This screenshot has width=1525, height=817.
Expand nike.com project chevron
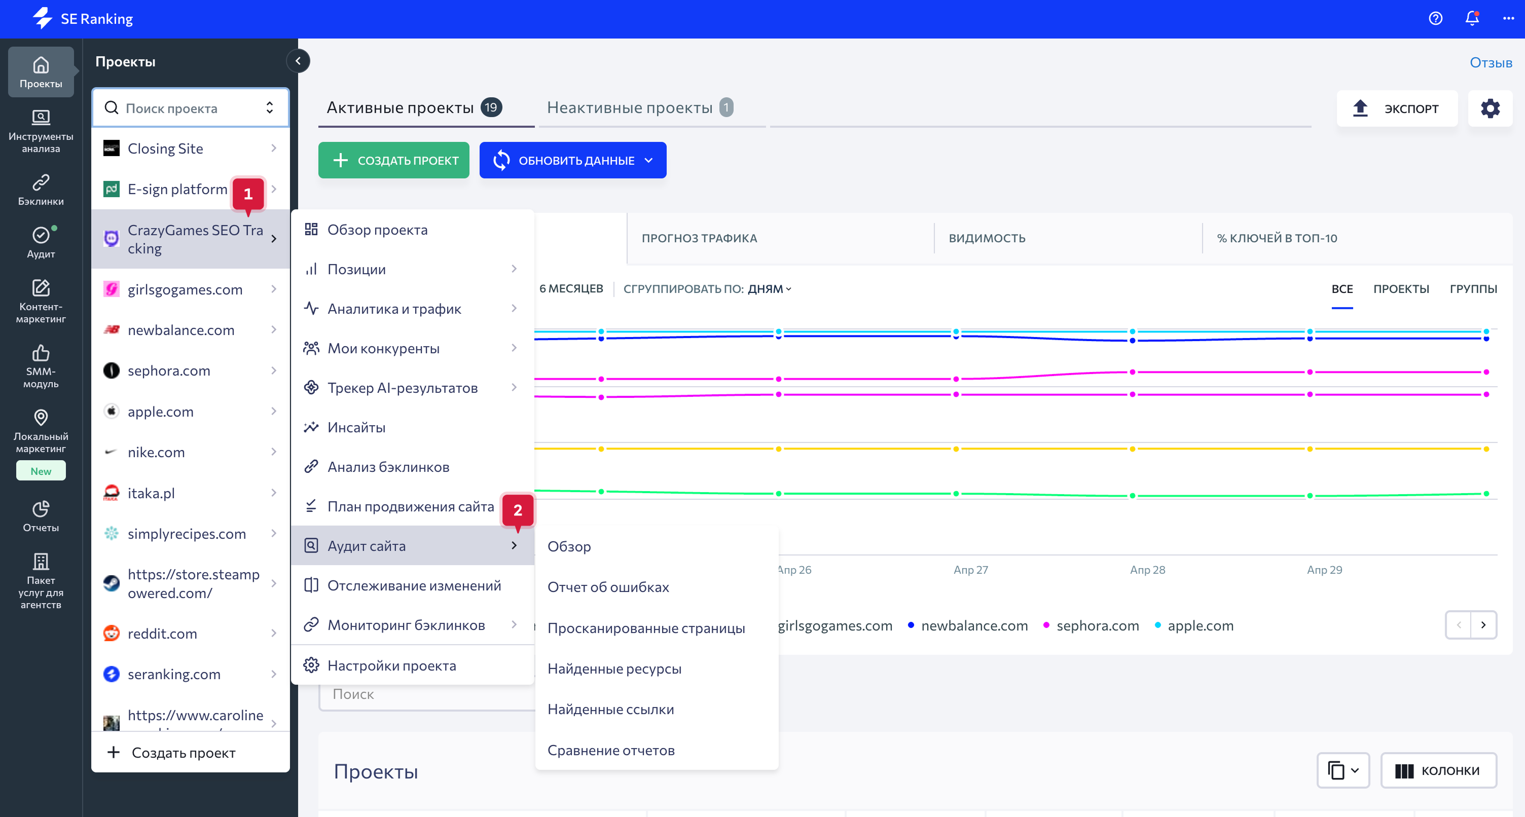pyautogui.click(x=273, y=452)
